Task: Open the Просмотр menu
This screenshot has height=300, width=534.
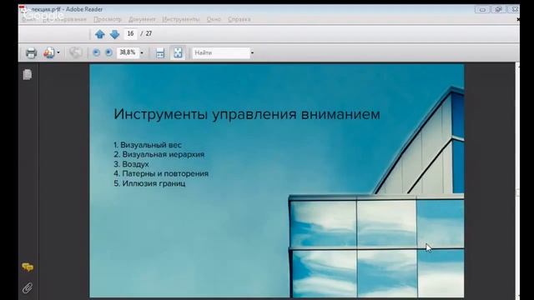Action: coord(108,19)
